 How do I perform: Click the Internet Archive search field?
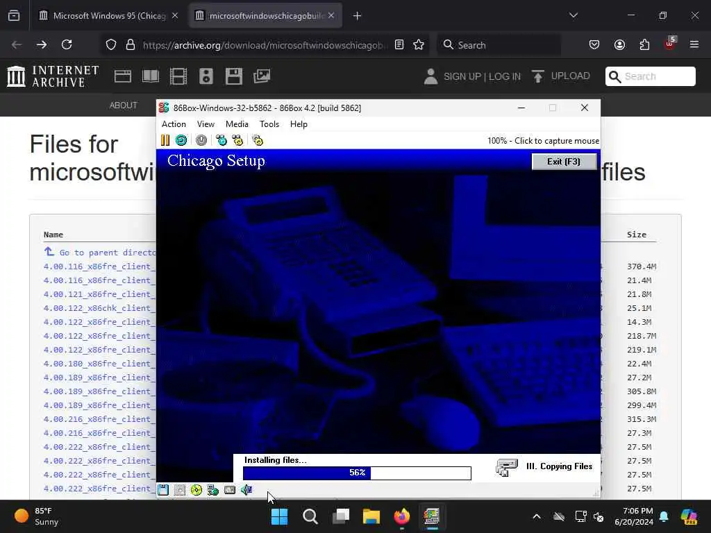(x=650, y=76)
